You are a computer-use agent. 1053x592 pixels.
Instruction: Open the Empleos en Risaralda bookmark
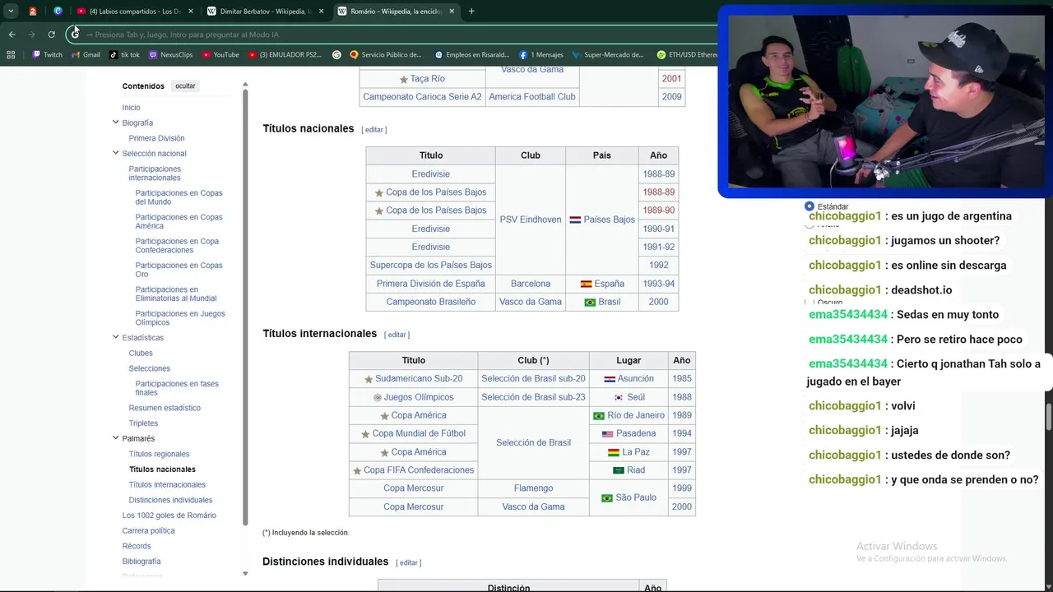pyautogui.click(x=472, y=55)
